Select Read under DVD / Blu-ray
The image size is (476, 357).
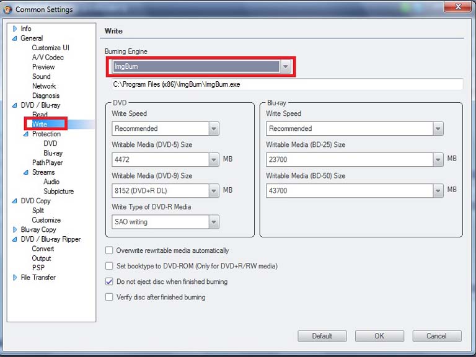coord(40,115)
